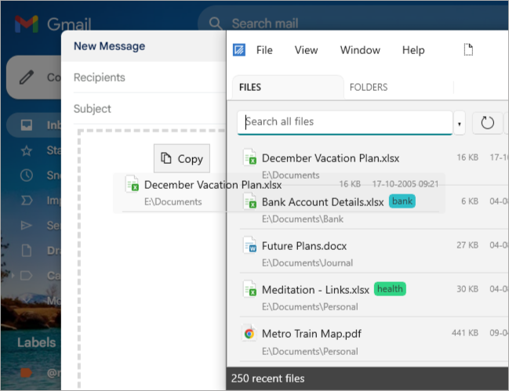Click the 441 KB size value
This screenshot has height=391, width=509.
tap(465, 333)
